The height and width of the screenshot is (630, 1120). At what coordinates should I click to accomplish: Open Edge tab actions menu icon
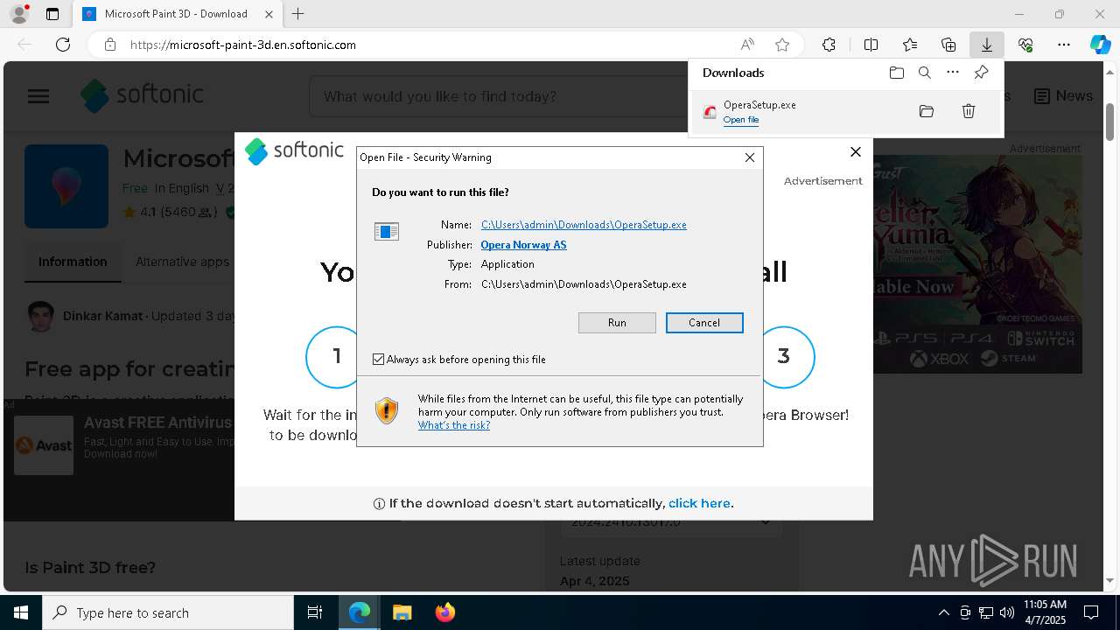coord(52,14)
